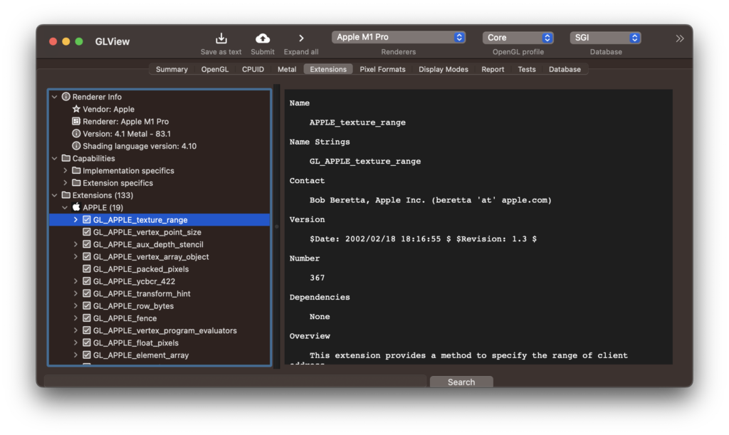This screenshot has width=729, height=435.
Task: Expand the GL_APPLE_texture_range row
Action: pyautogui.click(x=75, y=220)
